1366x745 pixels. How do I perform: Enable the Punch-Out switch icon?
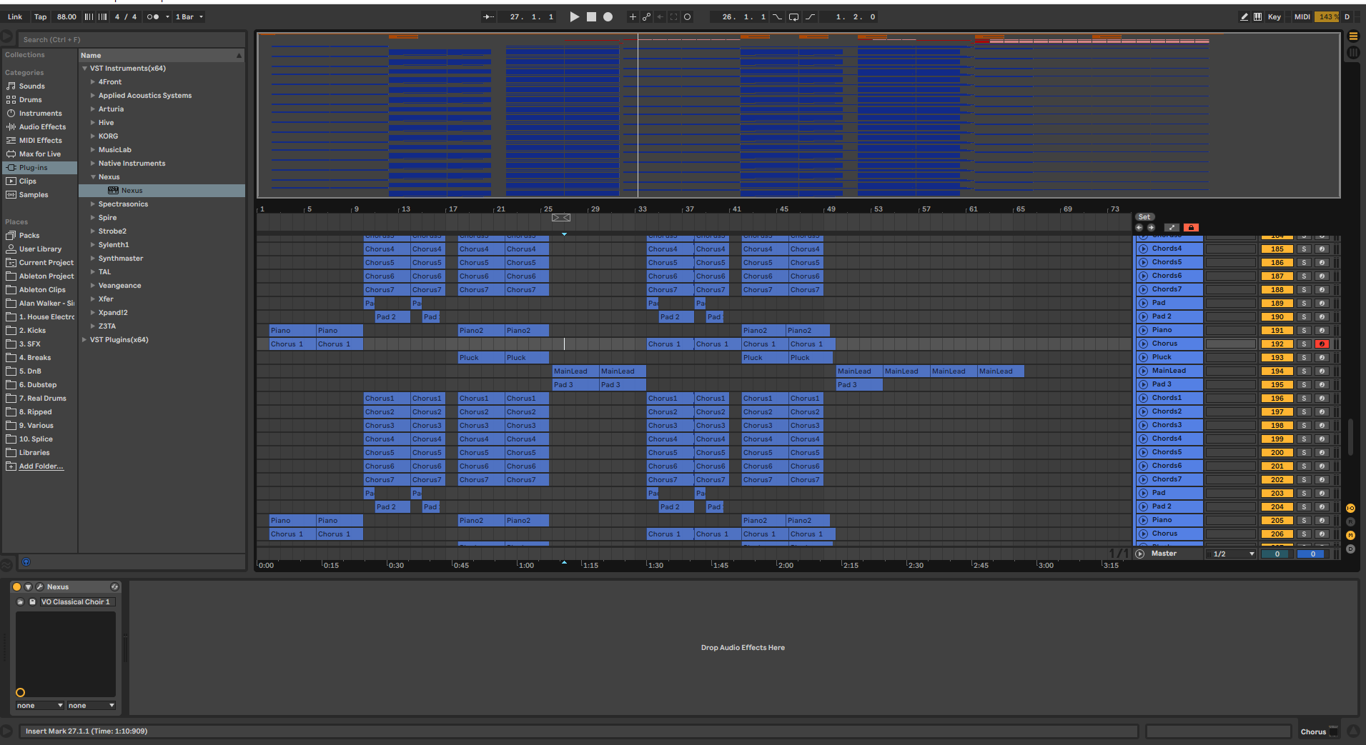810,16
